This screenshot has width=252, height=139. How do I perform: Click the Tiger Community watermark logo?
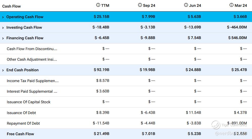click(x=216, y=125)
